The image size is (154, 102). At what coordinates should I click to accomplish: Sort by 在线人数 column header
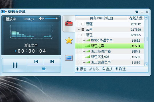136,18
